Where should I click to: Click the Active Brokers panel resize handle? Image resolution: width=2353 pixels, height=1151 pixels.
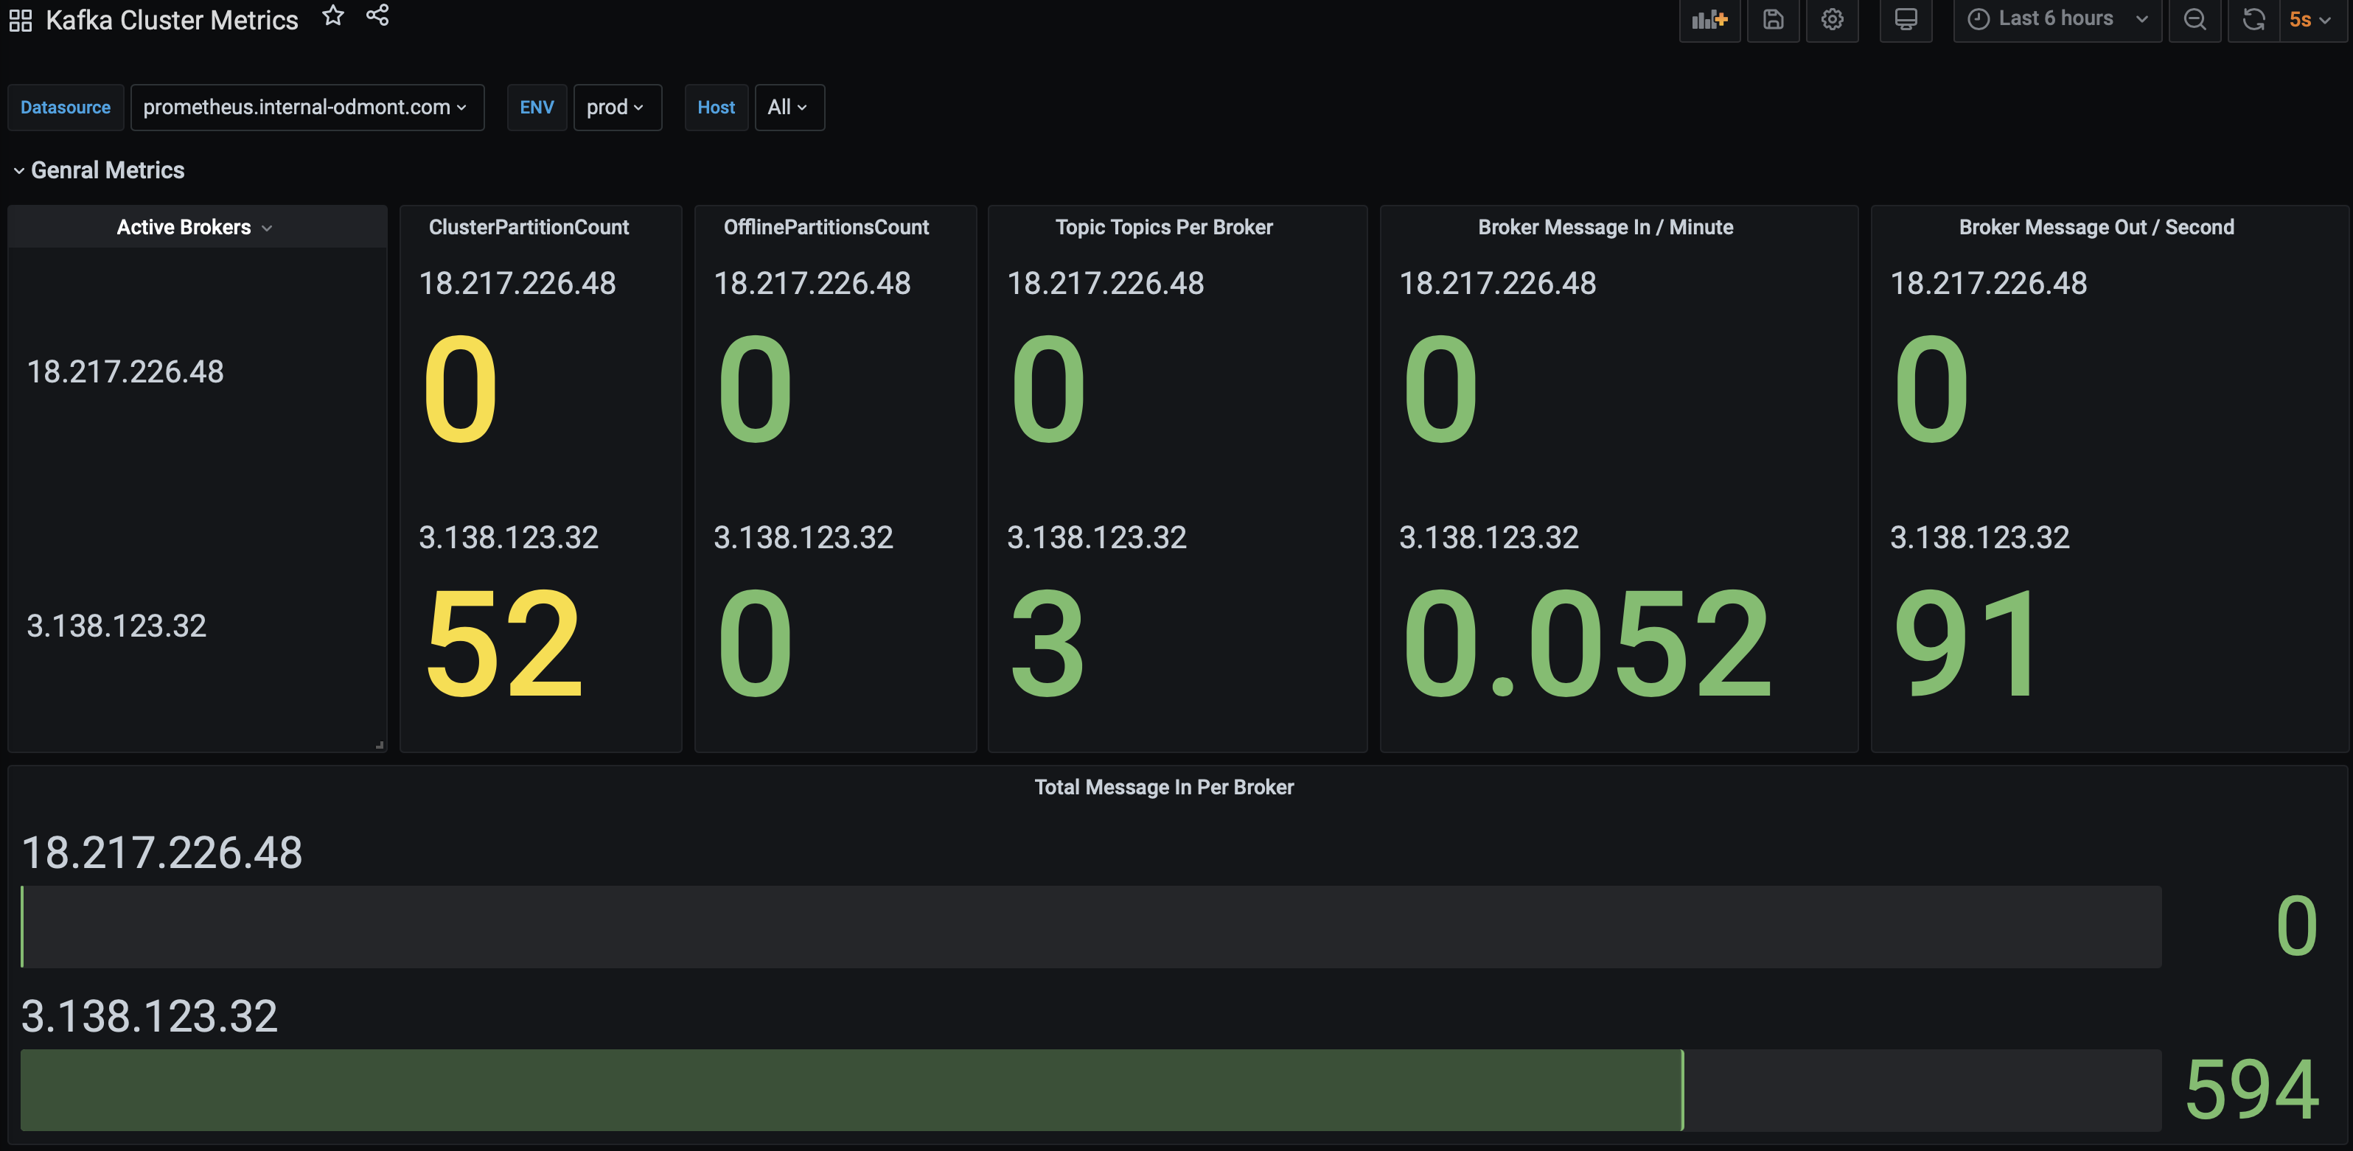380,746
